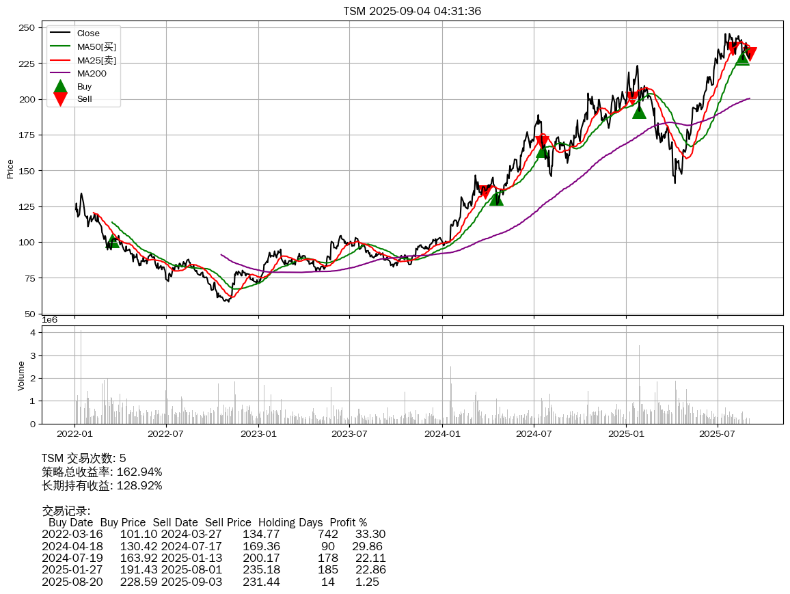Click the March 2022 buy marker near 100
This screenshot has width=790, height=594.
pos(113,241)
